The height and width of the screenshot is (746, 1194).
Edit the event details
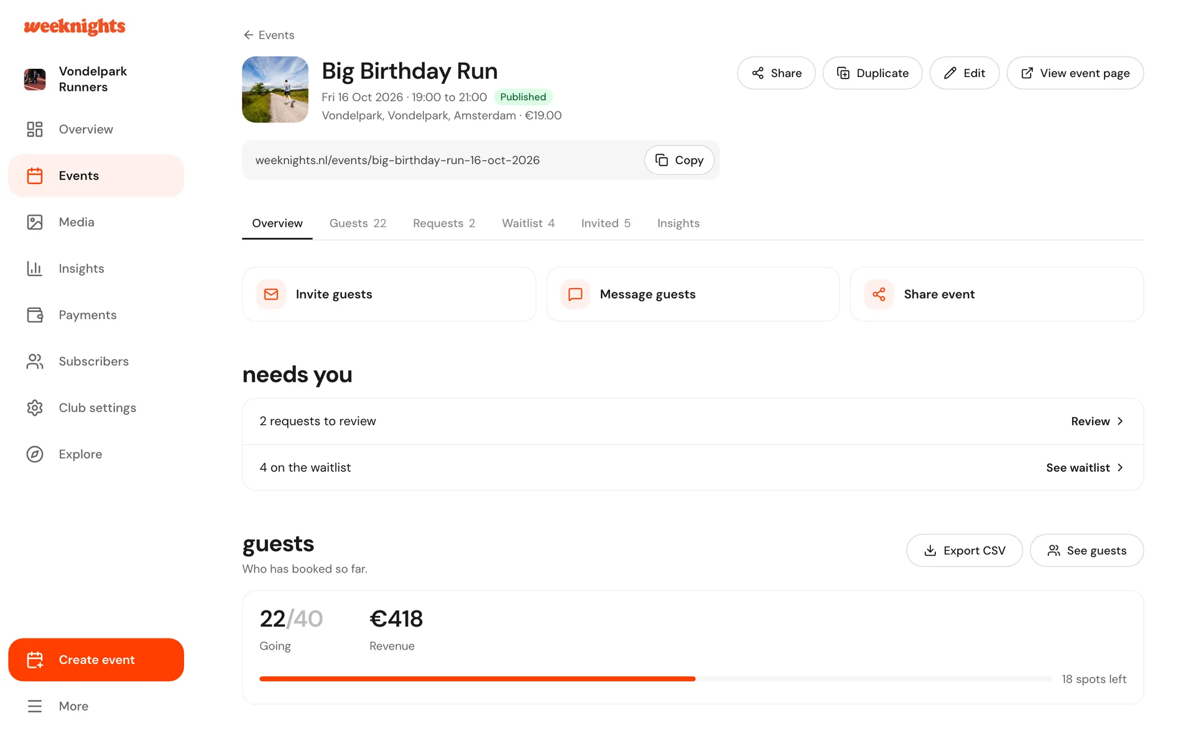pyautogui.click(x=965, y=73)
